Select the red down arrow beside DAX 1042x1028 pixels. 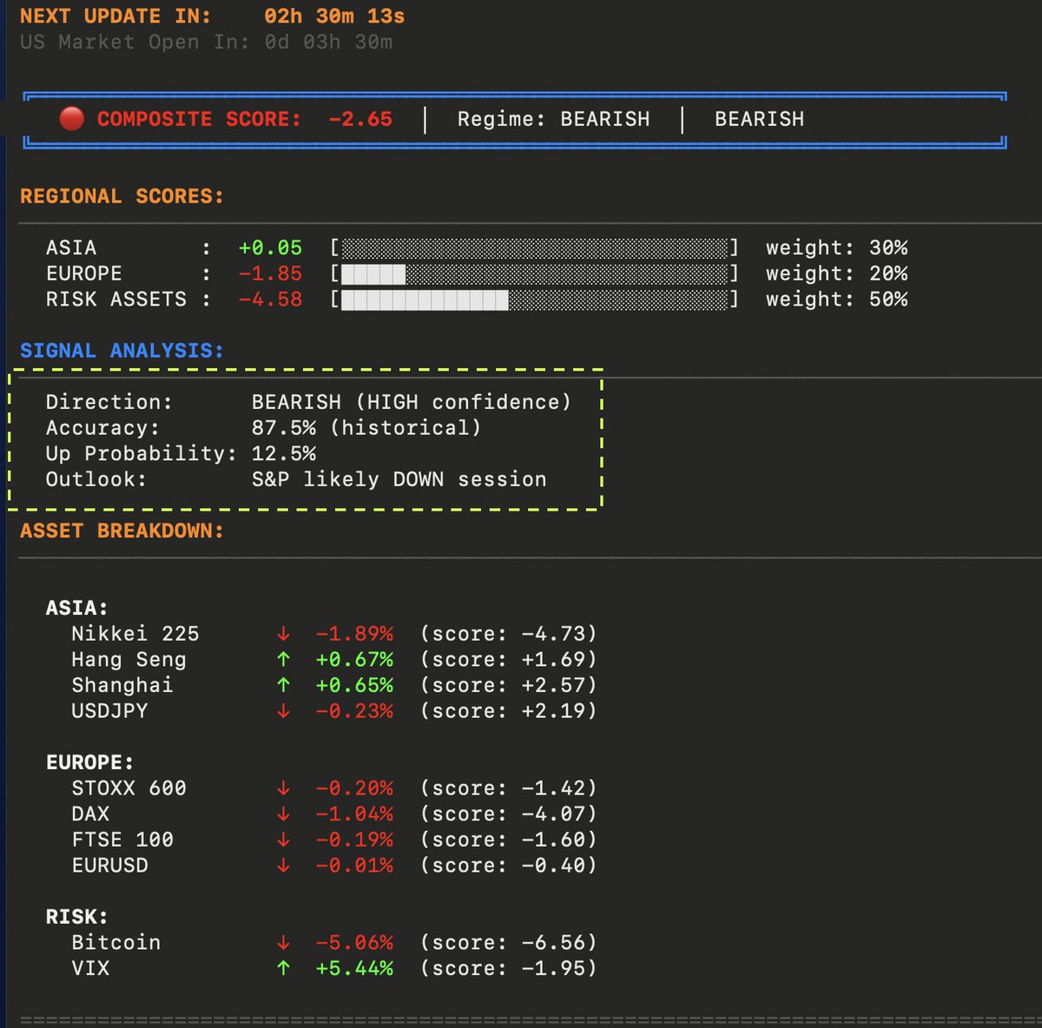coord(283,814)
